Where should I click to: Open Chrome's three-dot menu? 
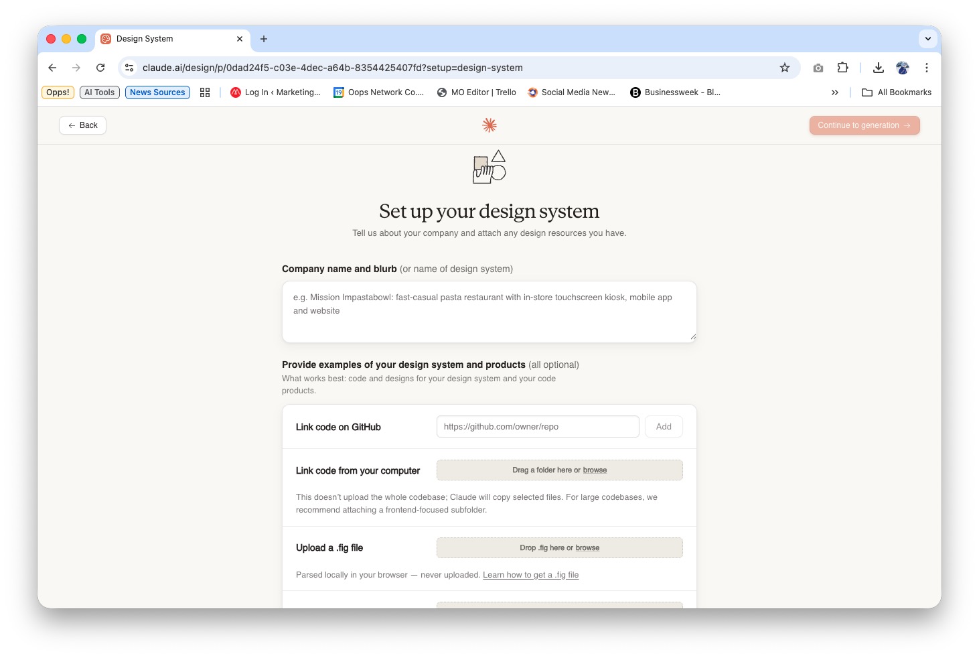pos(927,68)
